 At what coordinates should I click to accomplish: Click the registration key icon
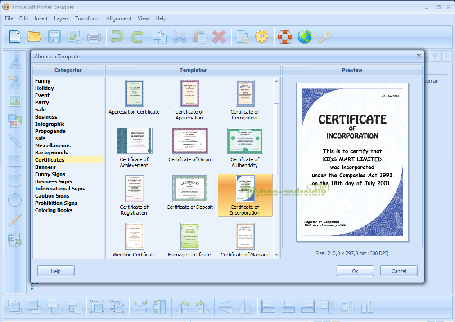point(324,37)
